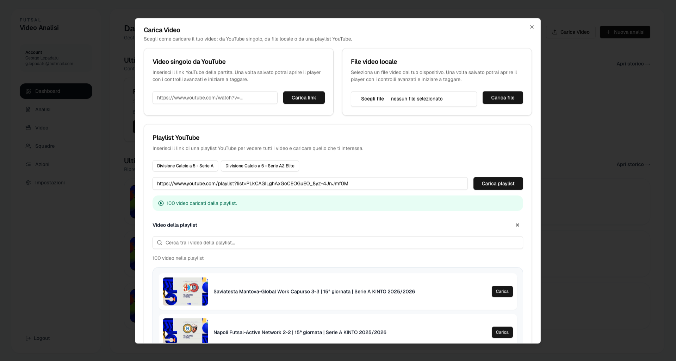The image size is (676, 361).
Task: Click the playlist video search box
Action: pos(338,243)
